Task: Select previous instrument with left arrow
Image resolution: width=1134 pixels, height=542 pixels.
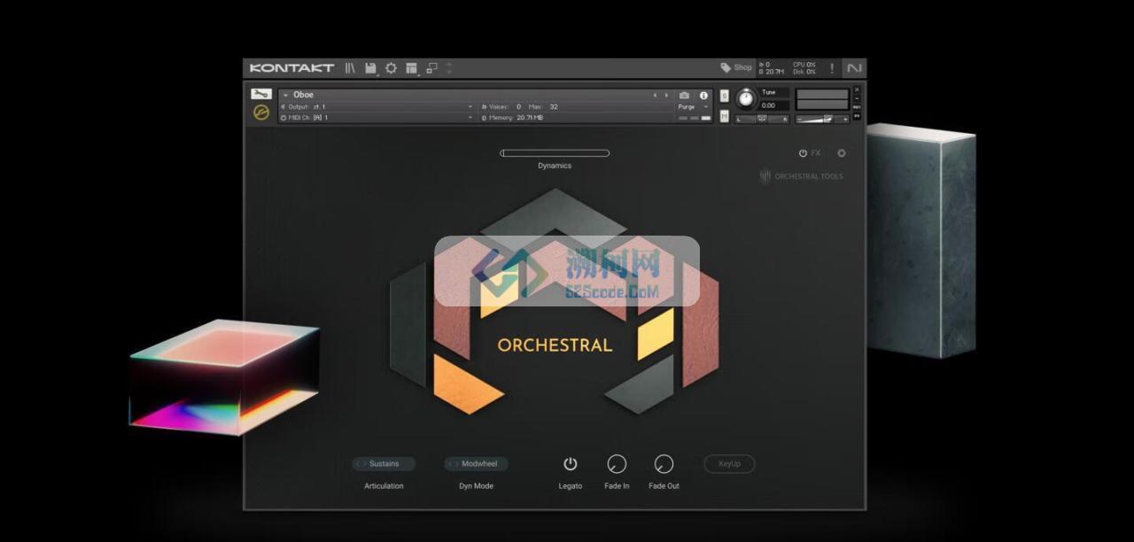Action: (656, 95)
